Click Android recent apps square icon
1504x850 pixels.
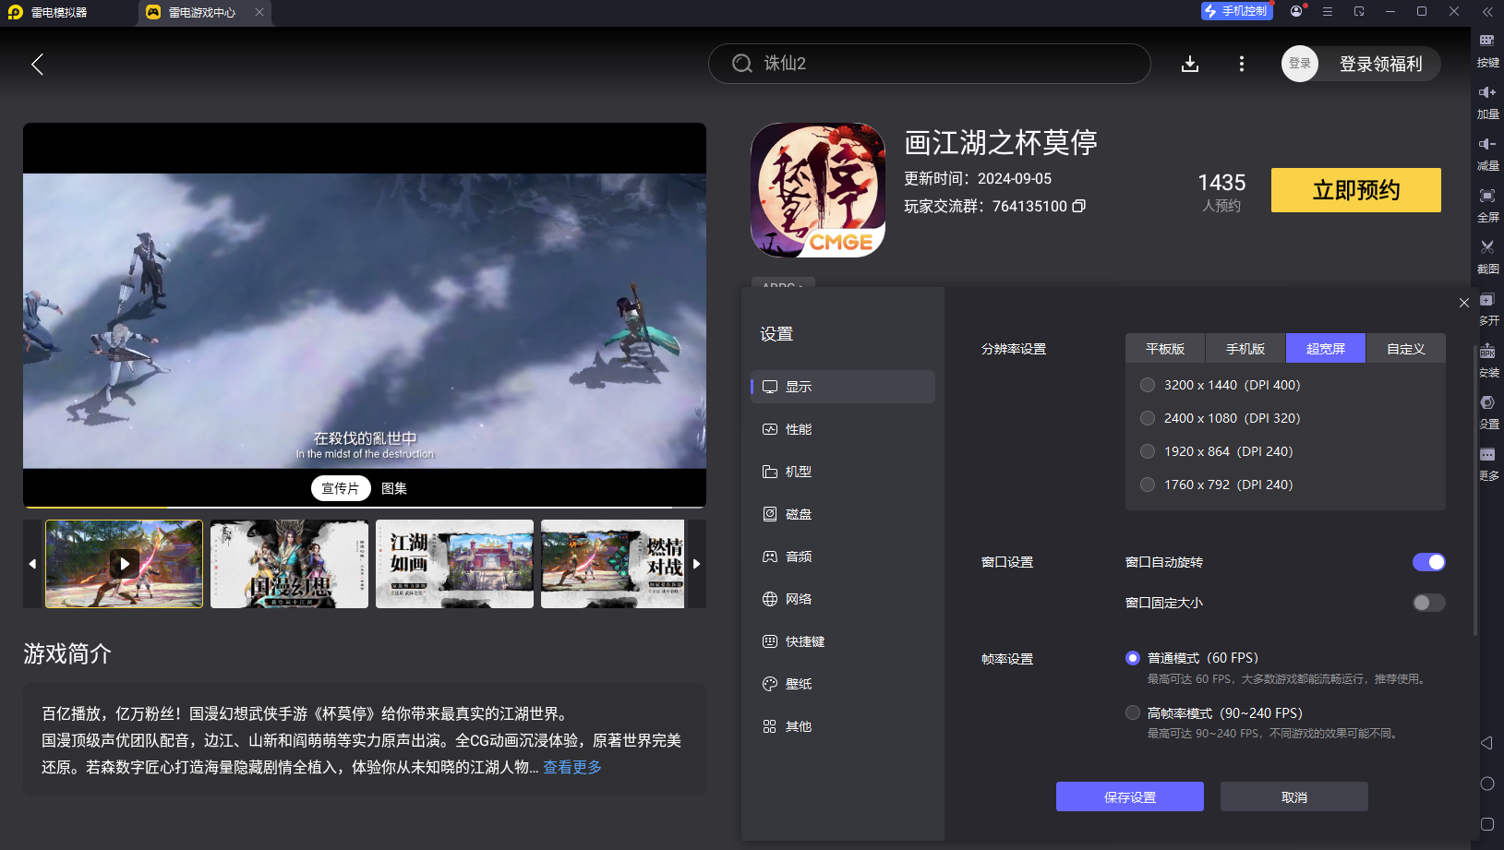pos(1486,824)
